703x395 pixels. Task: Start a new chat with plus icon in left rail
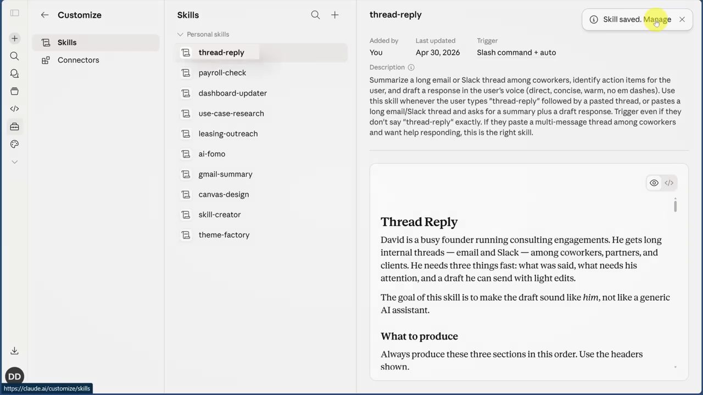click(14, 38)
